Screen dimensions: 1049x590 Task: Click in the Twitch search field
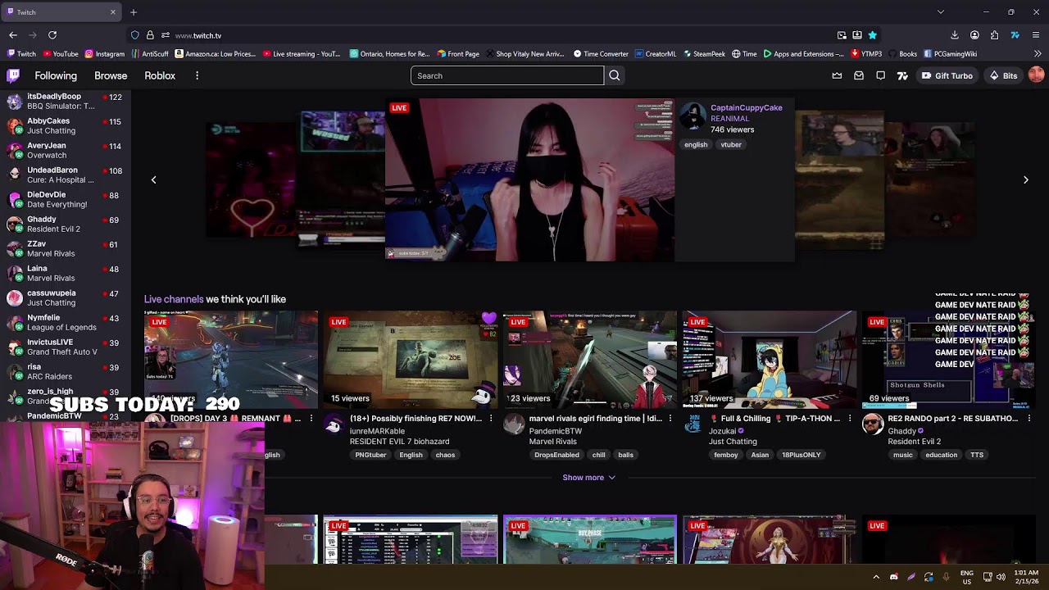point(507,75)
